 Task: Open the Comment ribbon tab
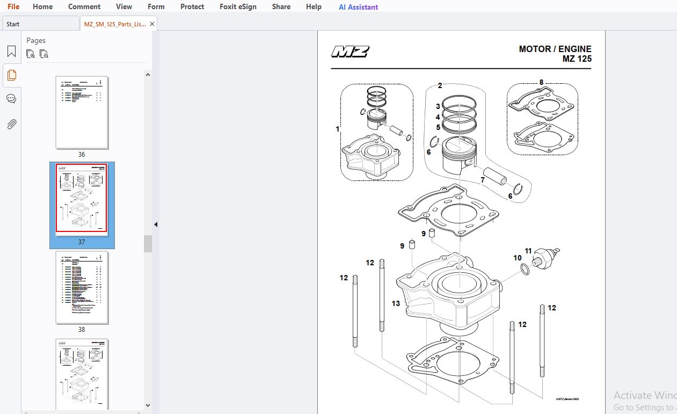click(x=84, y=7)
